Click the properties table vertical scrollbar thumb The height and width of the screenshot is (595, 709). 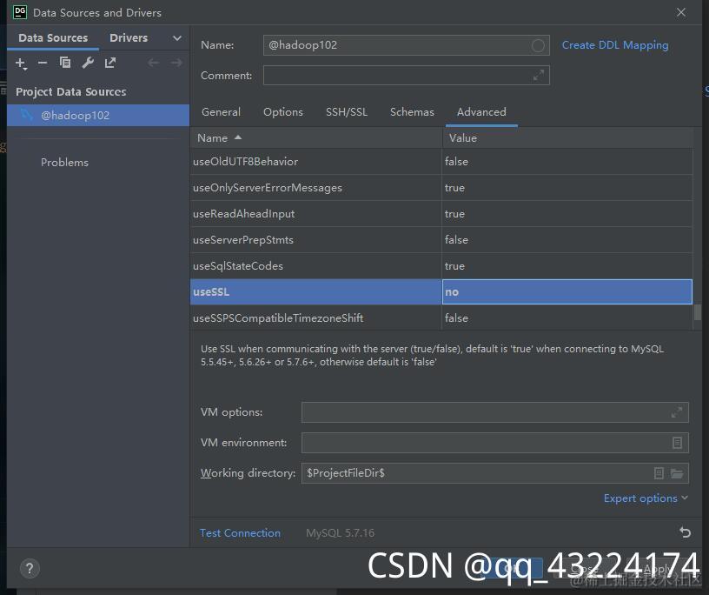tap(698, 312)
